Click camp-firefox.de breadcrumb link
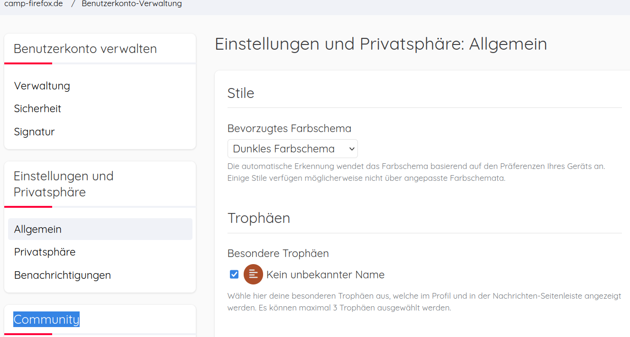This screenshot has width=630, height=337. coord(34,4)
